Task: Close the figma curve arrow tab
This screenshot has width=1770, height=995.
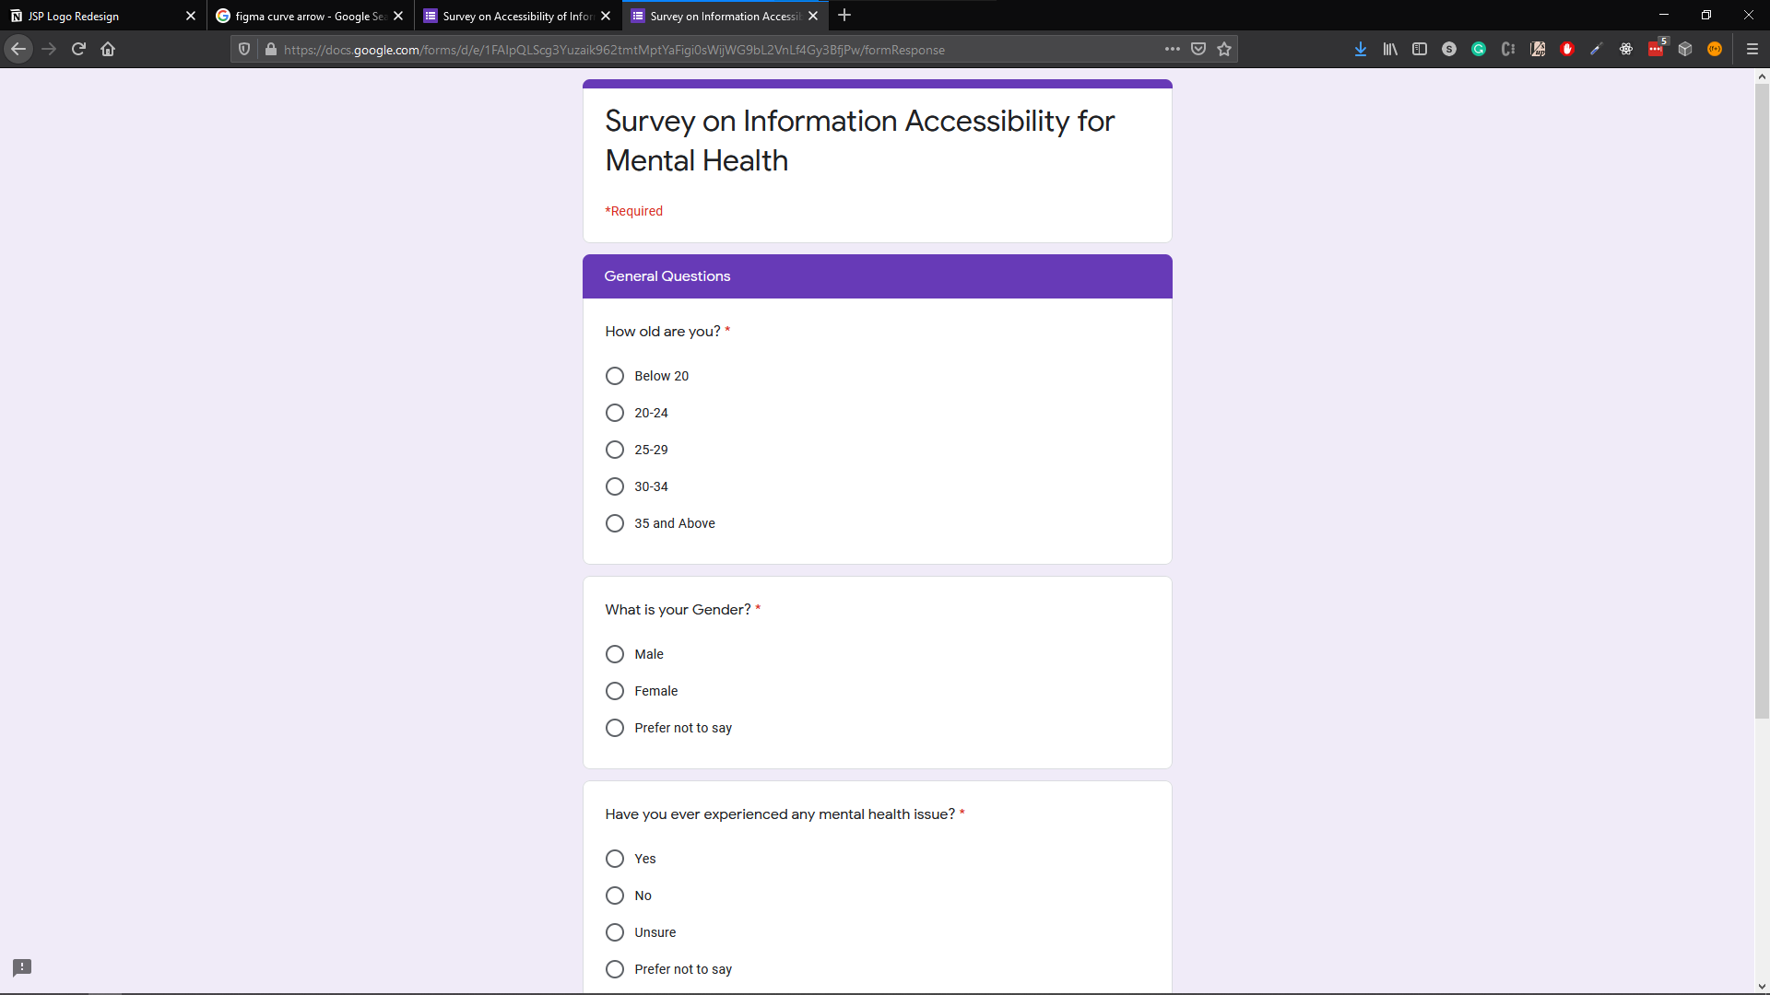Action: click(398, 16)
